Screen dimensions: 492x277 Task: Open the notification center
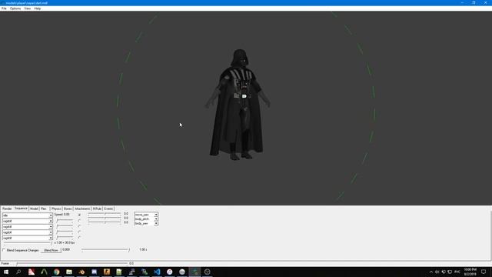pos(484,272)
